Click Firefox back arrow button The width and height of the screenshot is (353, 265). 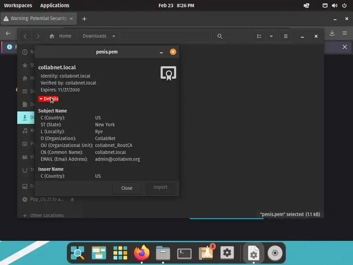pos(8,33)
